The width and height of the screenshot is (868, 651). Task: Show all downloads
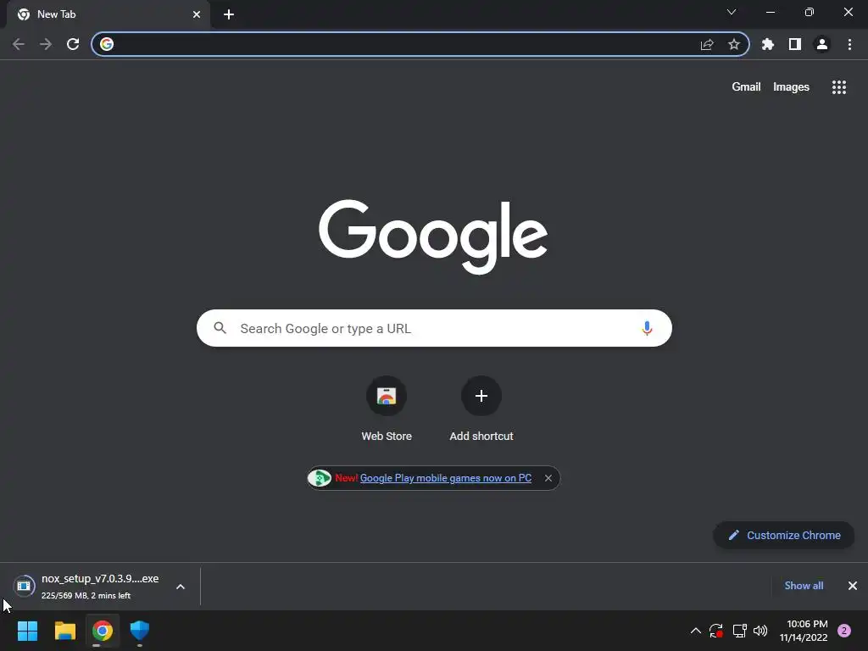point(804,586)
